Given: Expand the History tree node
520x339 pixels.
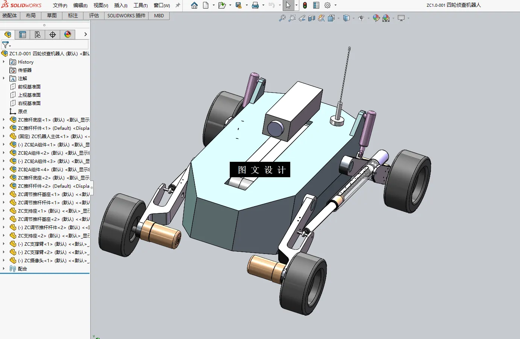Looking at the screenshot, I should click(4, 62).
